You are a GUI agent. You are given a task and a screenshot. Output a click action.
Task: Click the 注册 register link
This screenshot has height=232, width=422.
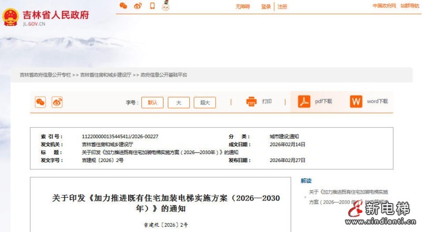[x=283, y=7]
